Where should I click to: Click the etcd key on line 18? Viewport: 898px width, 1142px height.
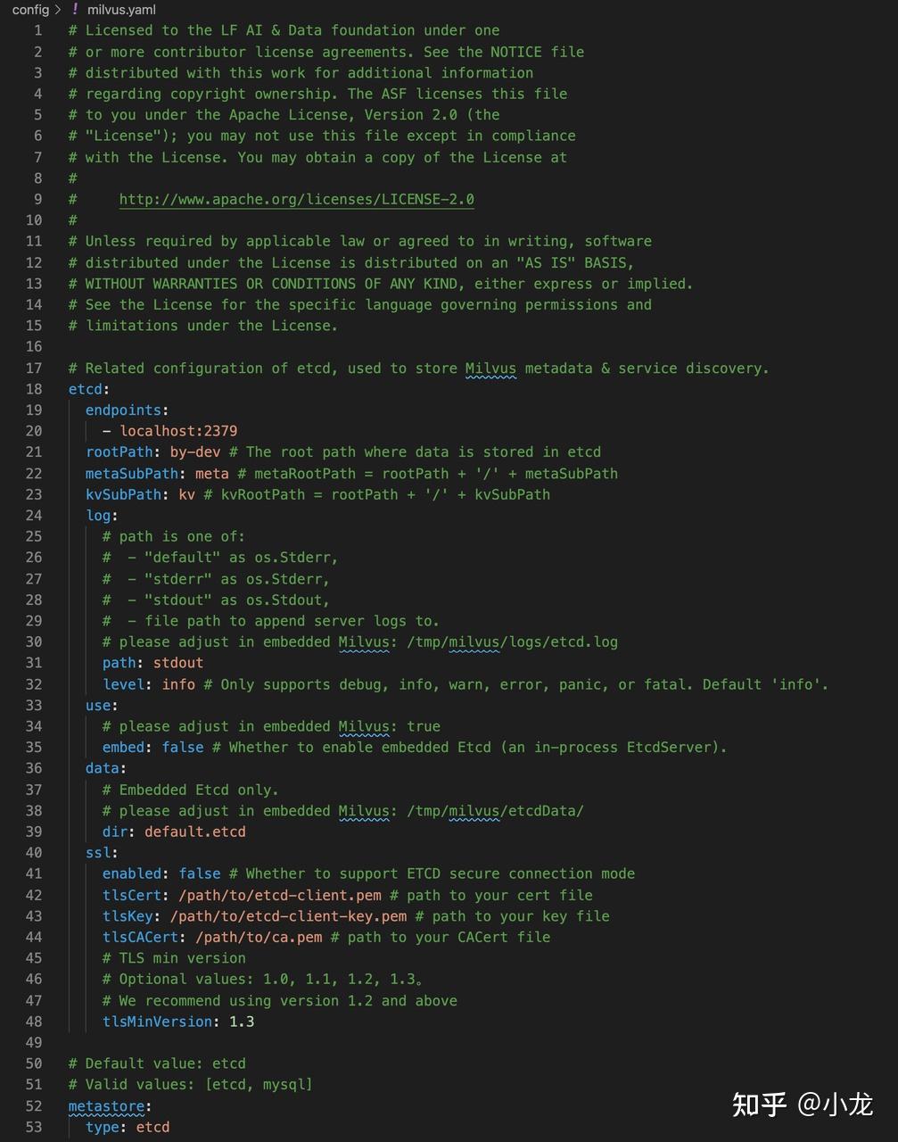click(86, 389)
